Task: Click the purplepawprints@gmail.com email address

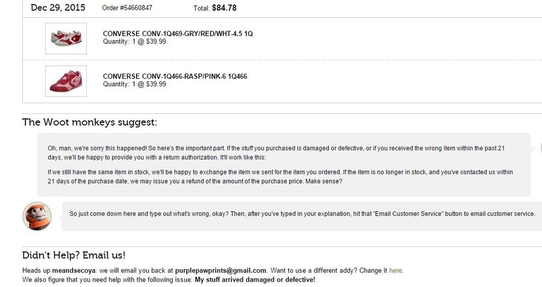Action: 221,271
